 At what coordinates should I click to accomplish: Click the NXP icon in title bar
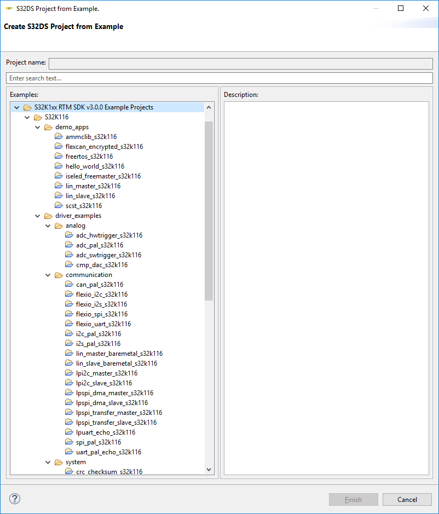(x=9, y=9)
